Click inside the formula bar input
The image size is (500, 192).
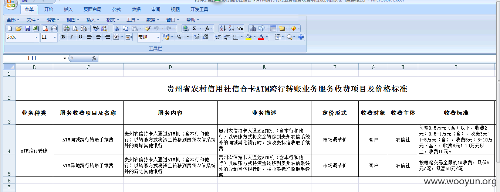[298, 58]
